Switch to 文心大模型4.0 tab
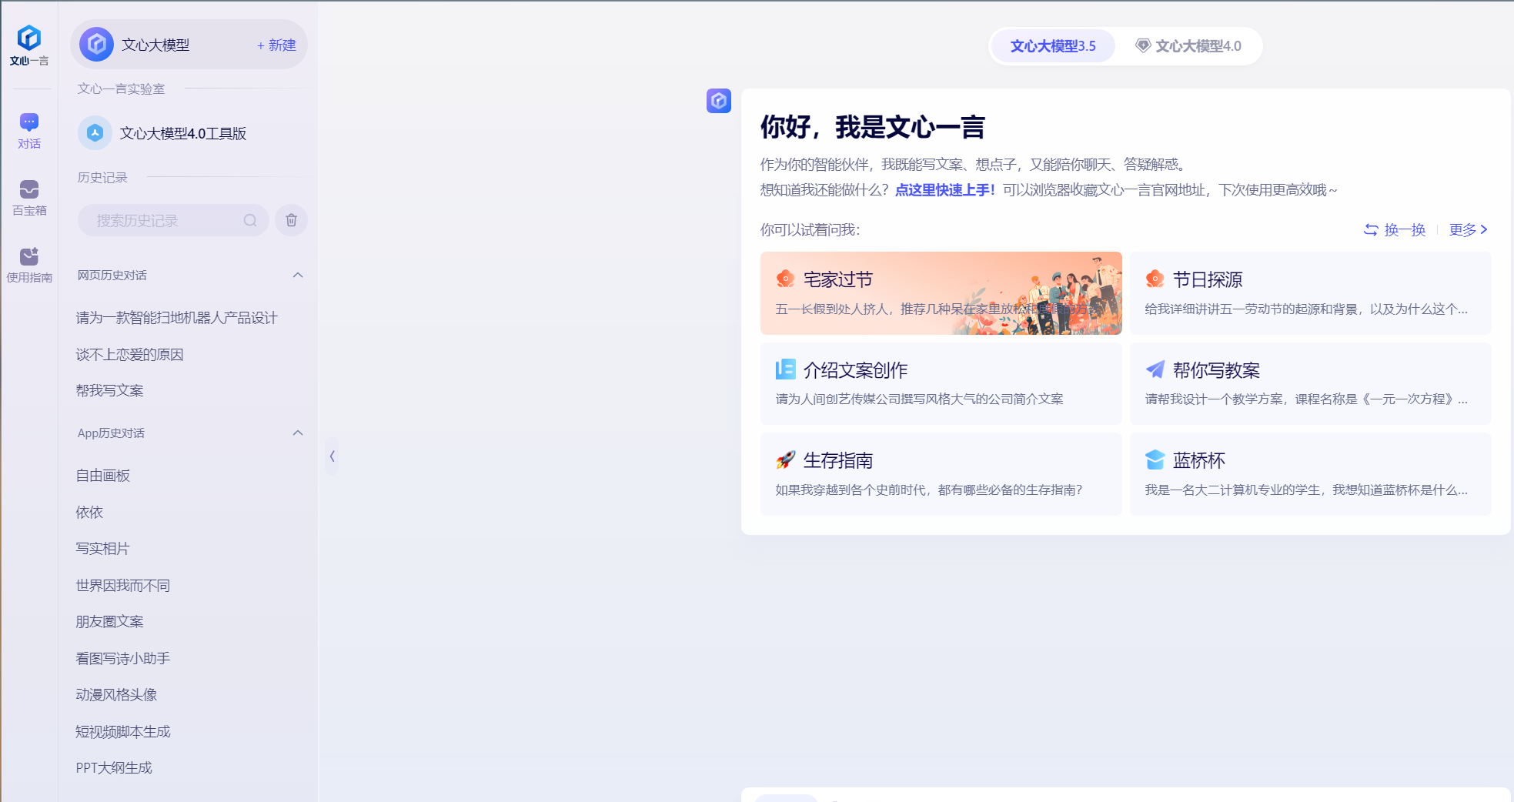 1188,46
